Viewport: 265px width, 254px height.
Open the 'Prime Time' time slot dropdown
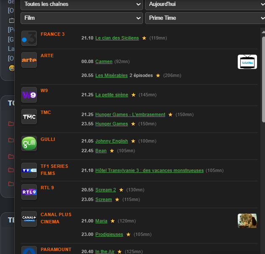[205, 18]
